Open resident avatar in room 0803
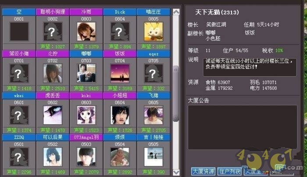 click(x=86, y=32)
